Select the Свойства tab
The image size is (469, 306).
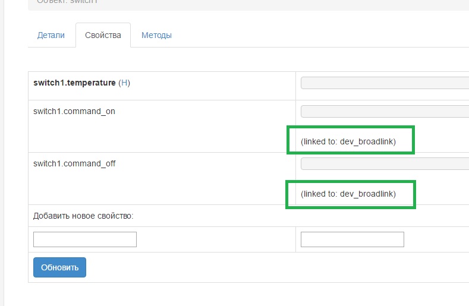pyautogui.click(x=103, y=35)
